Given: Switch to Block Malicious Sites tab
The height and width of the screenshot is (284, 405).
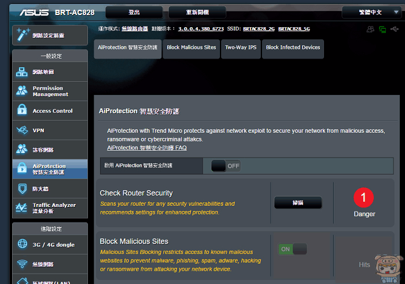Looking at the screenshot, I should tap(191, 49).
